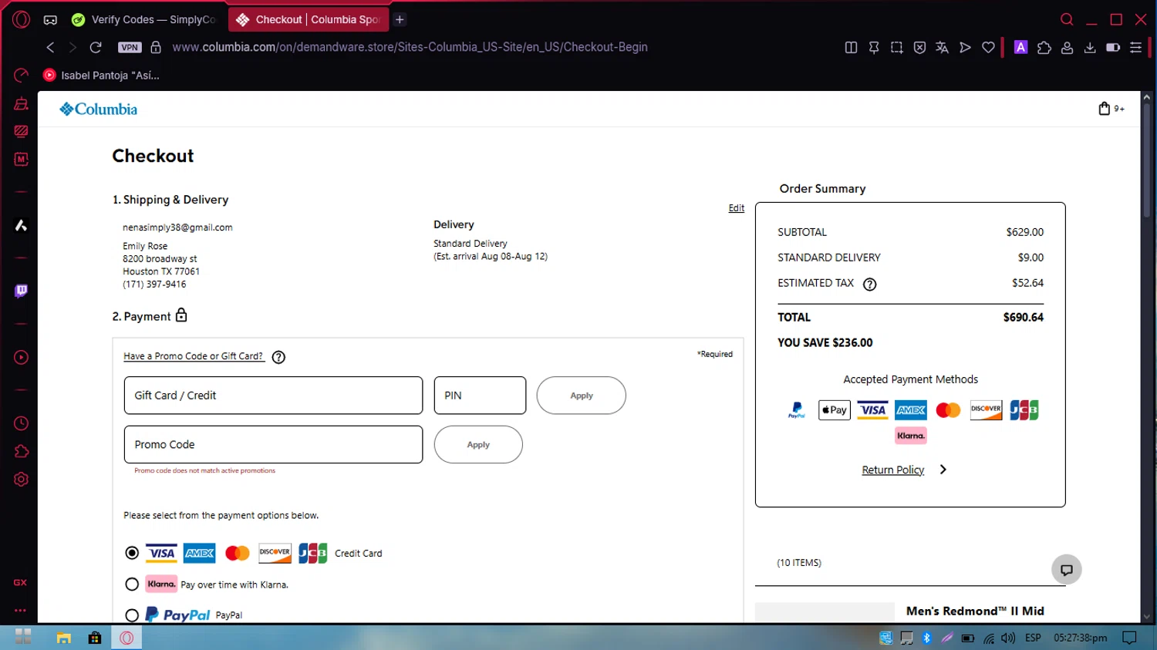Apply the gift card
Viewport: 1157px width, 650px height.
point(581,396)
